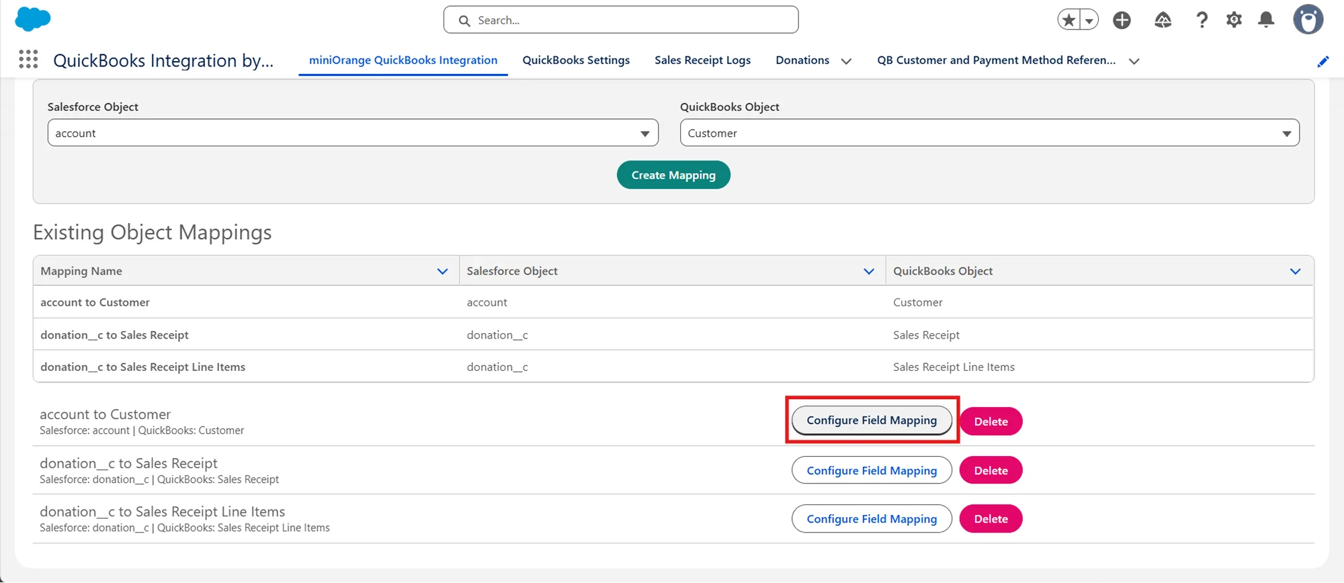Click the 'Sales Receipt' table cell
This screenshot has height=583, width=1344.
[x=926, y=334]
